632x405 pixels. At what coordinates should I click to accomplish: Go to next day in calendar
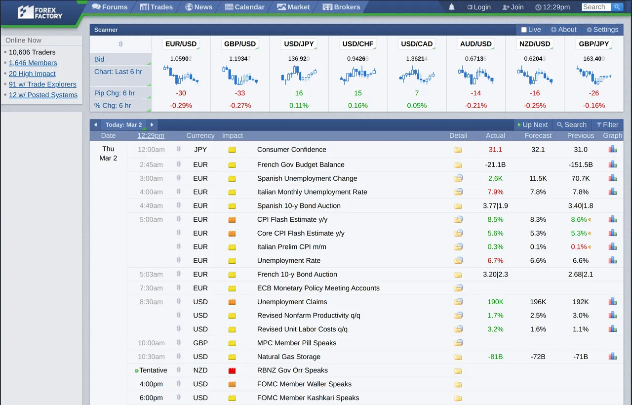[x=152, y=125]
